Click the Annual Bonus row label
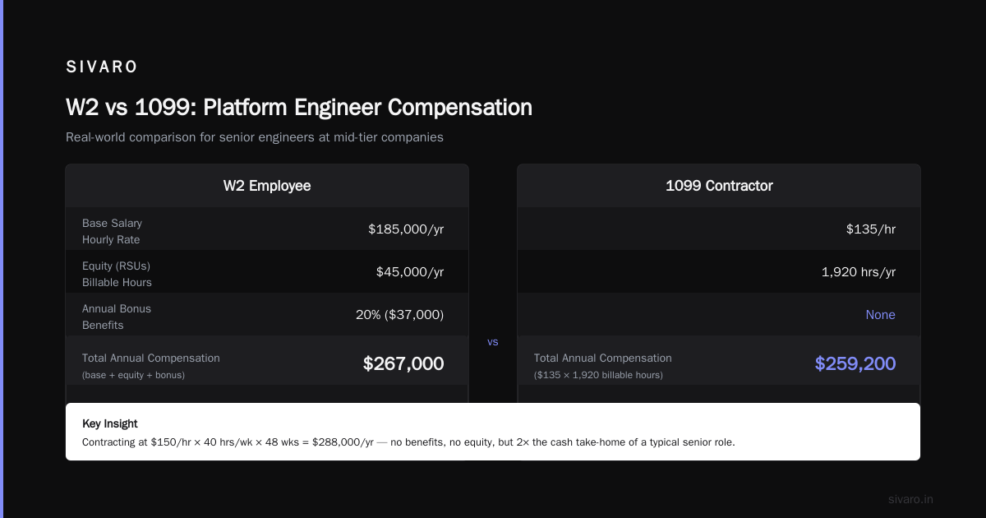This screenshot has height=518, width=986. [117, 308]
